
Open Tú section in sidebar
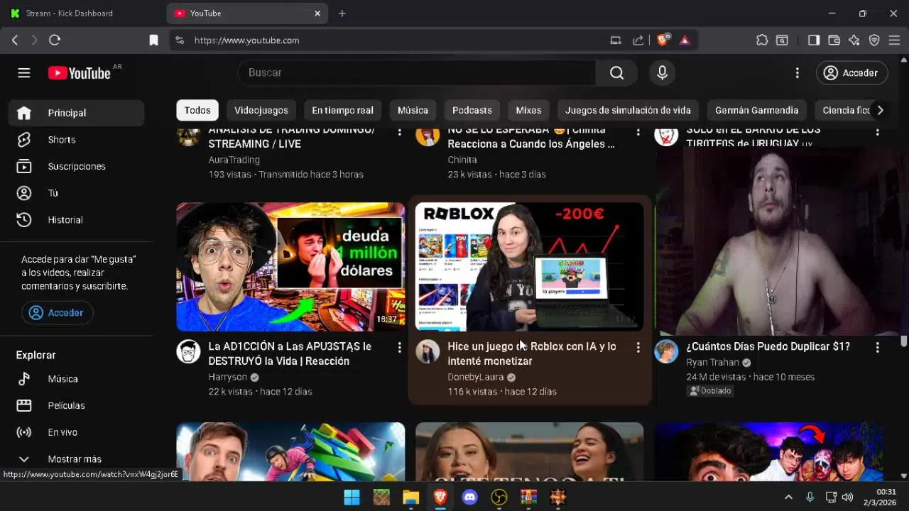tap(77, 193)
